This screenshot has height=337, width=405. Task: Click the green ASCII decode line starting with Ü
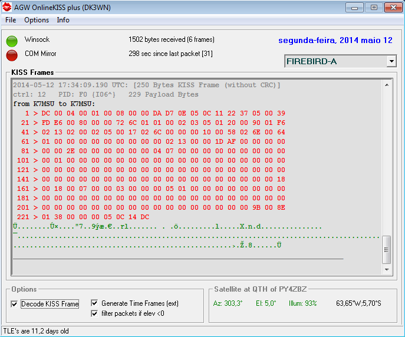[167, 227]
